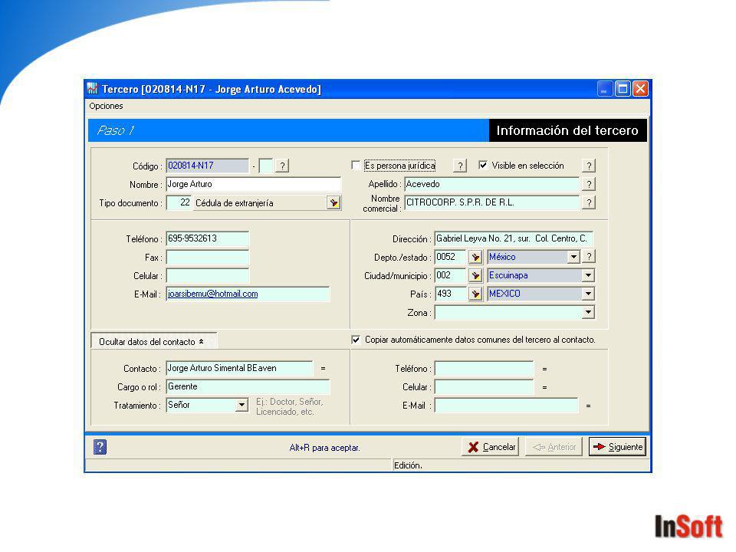Click the contact Teléfono empty field
Viewport: 736px width, 552px height.
point(484,369)
